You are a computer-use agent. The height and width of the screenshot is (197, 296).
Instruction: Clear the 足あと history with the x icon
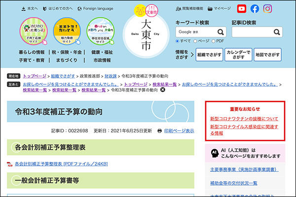point(162,90)
